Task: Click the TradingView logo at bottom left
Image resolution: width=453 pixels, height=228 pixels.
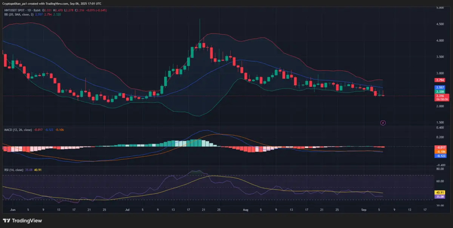Action: coord(23,220)
